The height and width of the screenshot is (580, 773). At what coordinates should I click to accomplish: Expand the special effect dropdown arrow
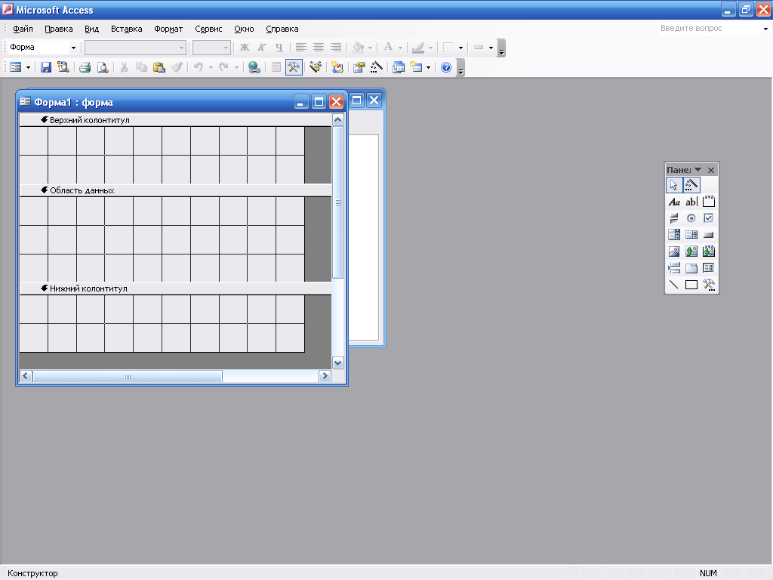491,48
